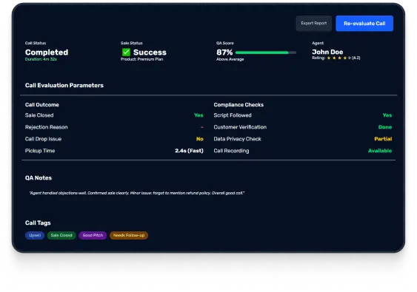Viewport: 417px width, 292px height.
Task: Click 'Partial' value for Data Privacy Check
Action: [383, 139]
